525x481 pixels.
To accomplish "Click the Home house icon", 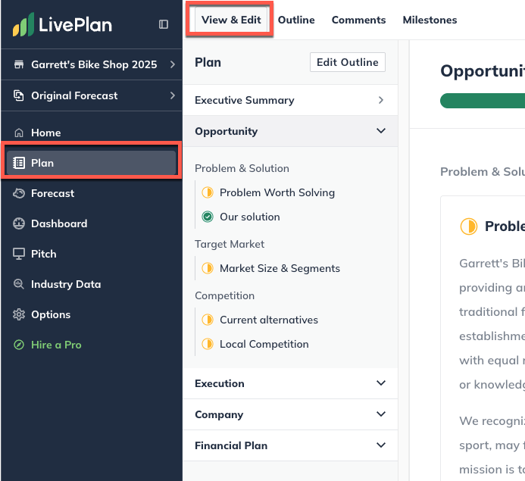I will [x=19, y=133].
